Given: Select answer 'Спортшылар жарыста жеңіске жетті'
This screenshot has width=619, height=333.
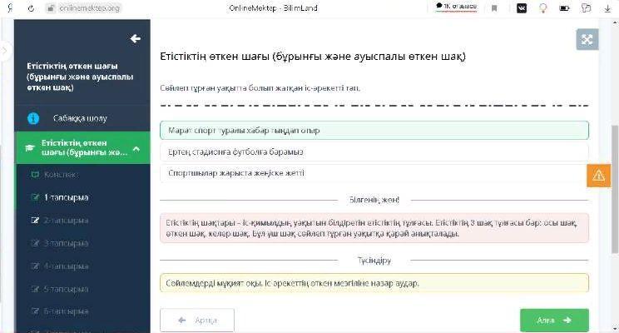Looking at the screenshot, I should [374, 173].
